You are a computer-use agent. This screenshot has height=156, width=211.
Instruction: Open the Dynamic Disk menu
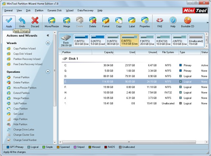pyautogui.click(x=54, y=10)
